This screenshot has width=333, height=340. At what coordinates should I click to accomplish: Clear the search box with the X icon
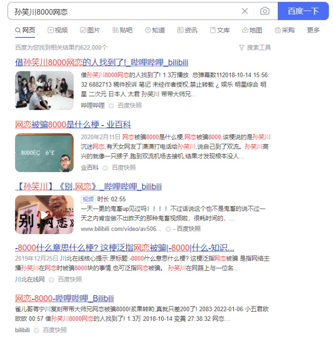[x=245, y=11]
